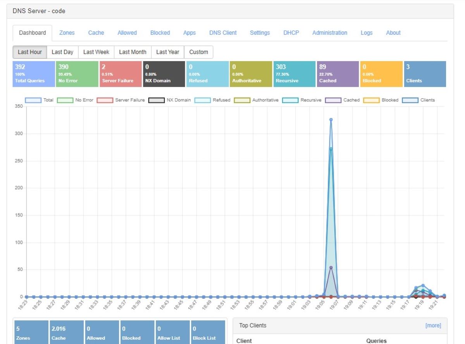Click the bottom Allowed summary tile

click(102, 332)
